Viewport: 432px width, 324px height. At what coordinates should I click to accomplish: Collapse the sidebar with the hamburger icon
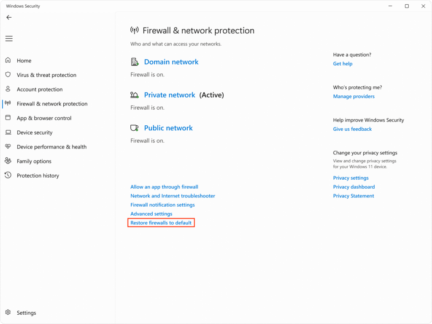[9, 38]
